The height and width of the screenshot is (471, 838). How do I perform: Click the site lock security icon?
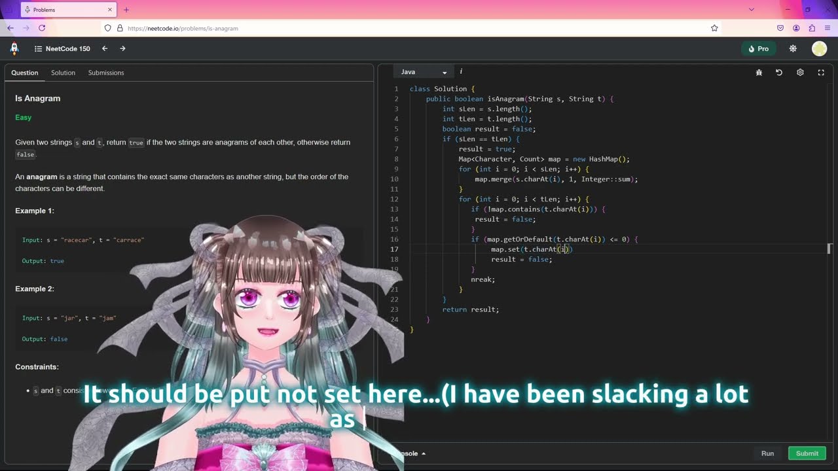click(120, 28)
